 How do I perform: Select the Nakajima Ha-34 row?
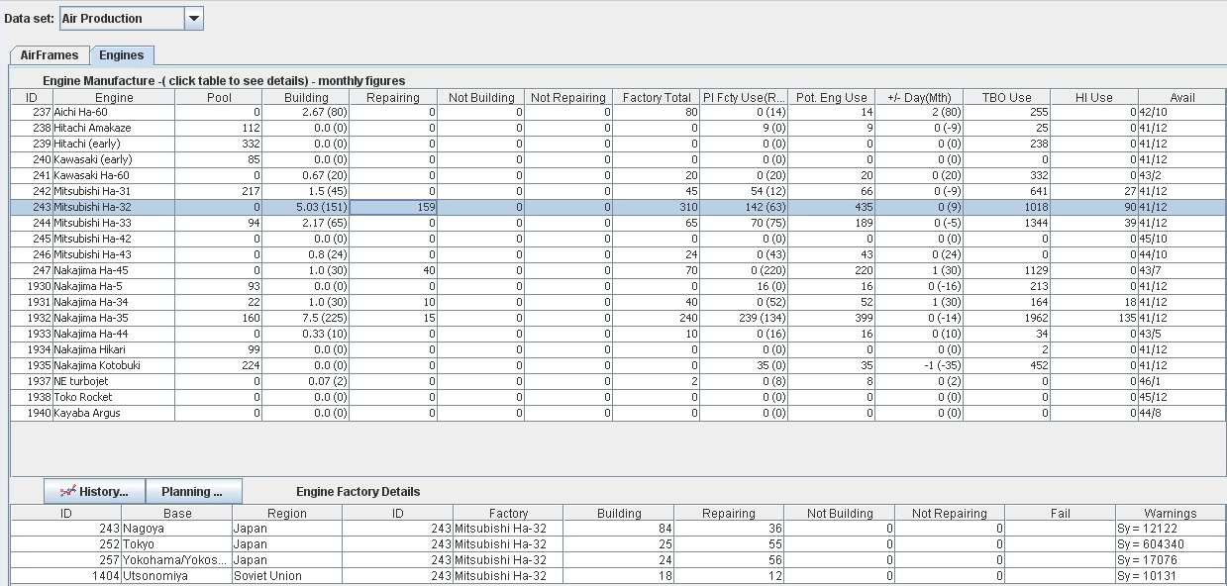pyautogui.click(x=618, y=302)
